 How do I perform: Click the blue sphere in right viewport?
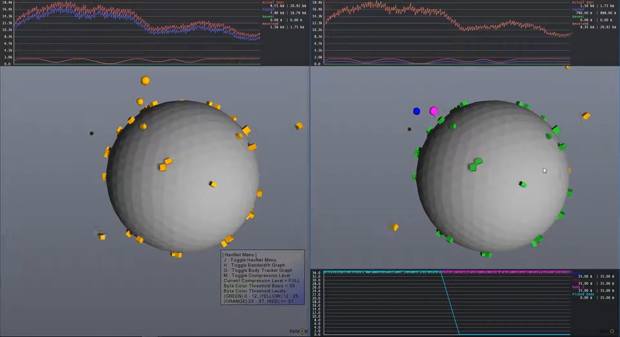coord(417,111)
